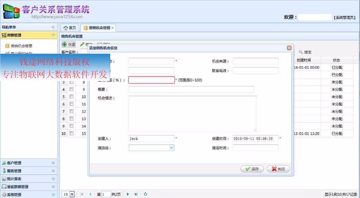360x198 pixels.
Task: Expand the 基础数据管理 section
Action: tap(28, 186)
